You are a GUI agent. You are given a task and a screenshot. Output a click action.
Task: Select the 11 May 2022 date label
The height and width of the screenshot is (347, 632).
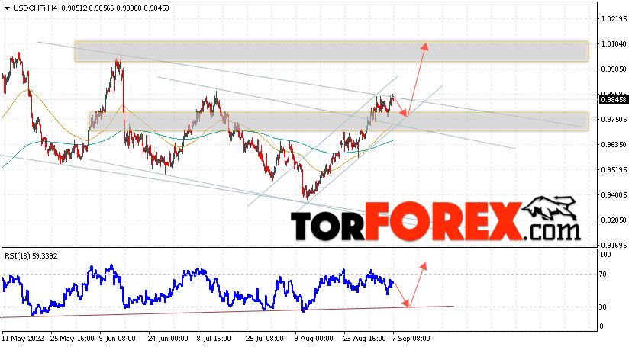tap(23, 338)
